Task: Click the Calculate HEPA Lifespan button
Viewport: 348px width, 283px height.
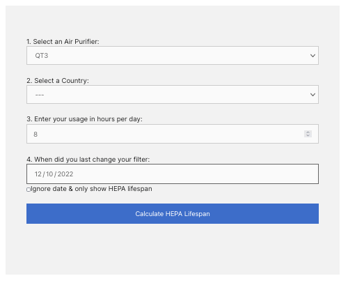Action: pos(173,214)
